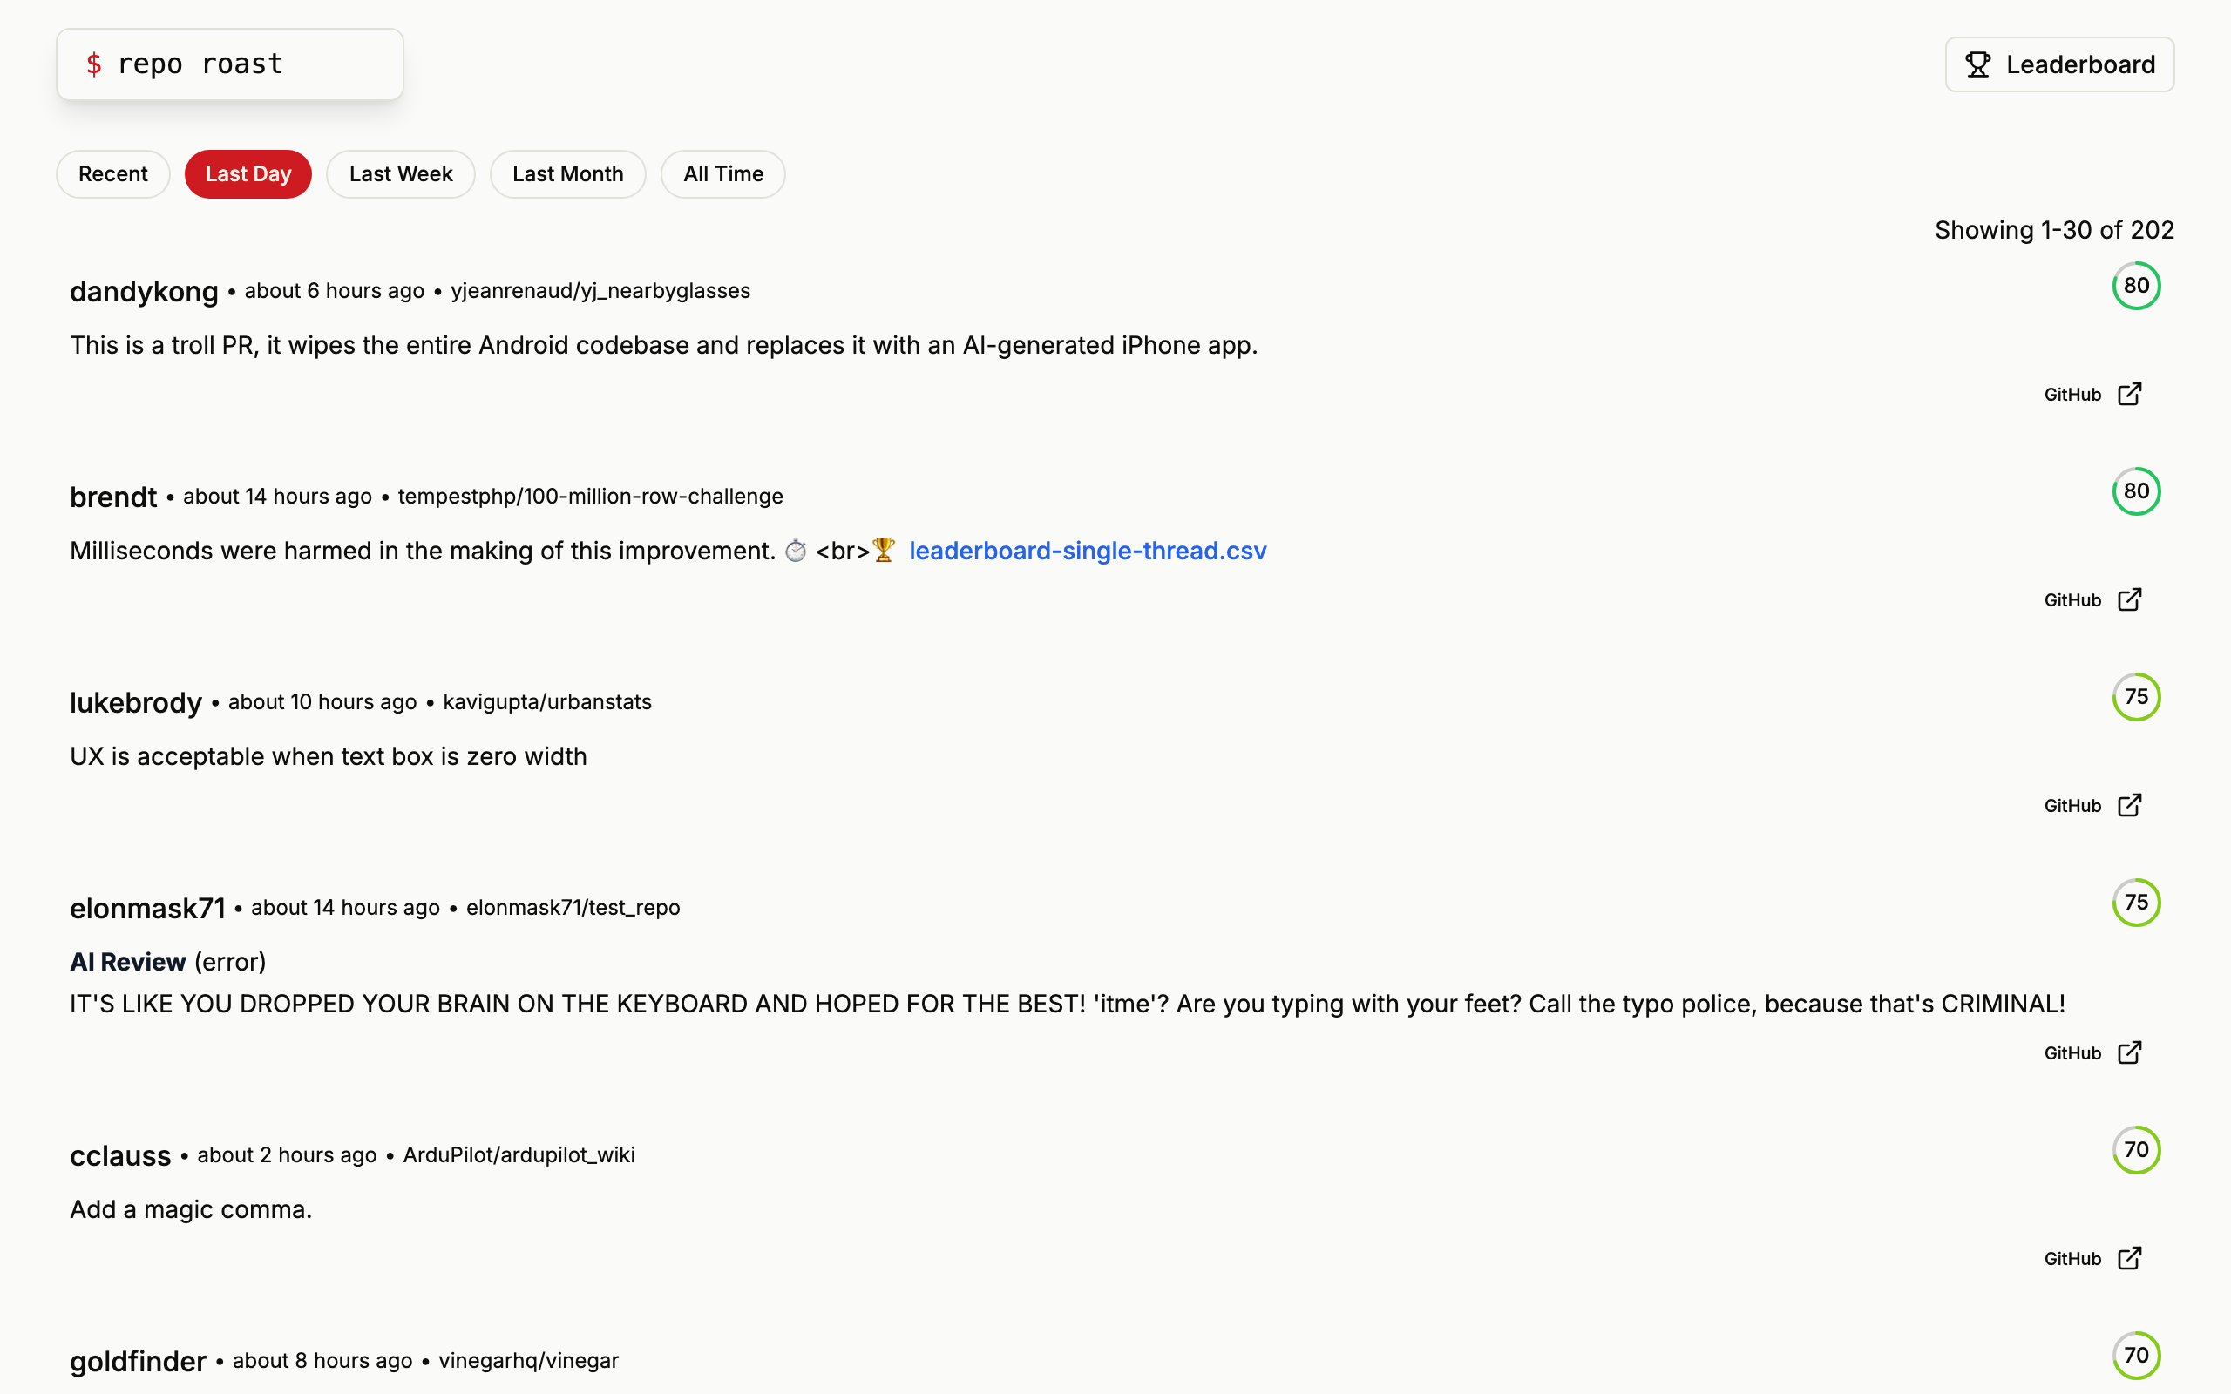Click the score 70 ring for cclauss
This screenshot has height=1394, width=2231.
2136,1150
